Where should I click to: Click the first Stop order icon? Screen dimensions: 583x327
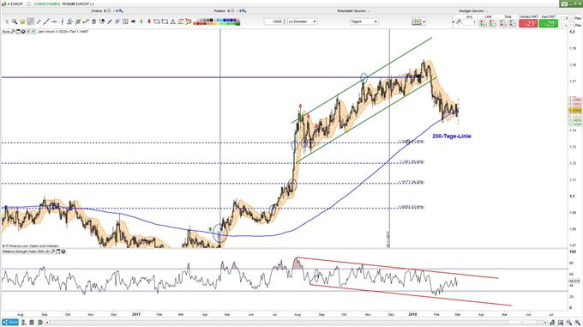pos(502,23)
